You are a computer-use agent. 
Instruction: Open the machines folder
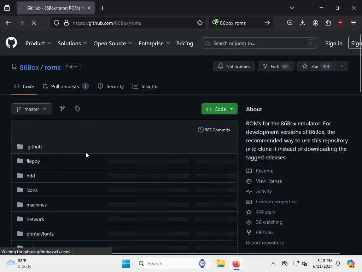click(x=36, y=205)
